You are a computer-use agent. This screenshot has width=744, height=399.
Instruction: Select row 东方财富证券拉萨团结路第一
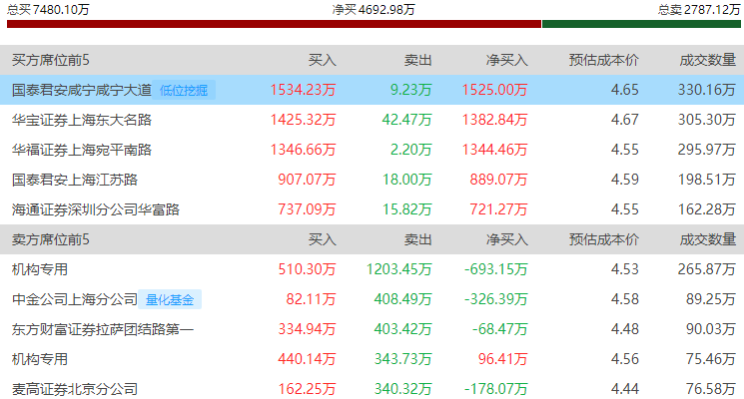coord(372,329)
